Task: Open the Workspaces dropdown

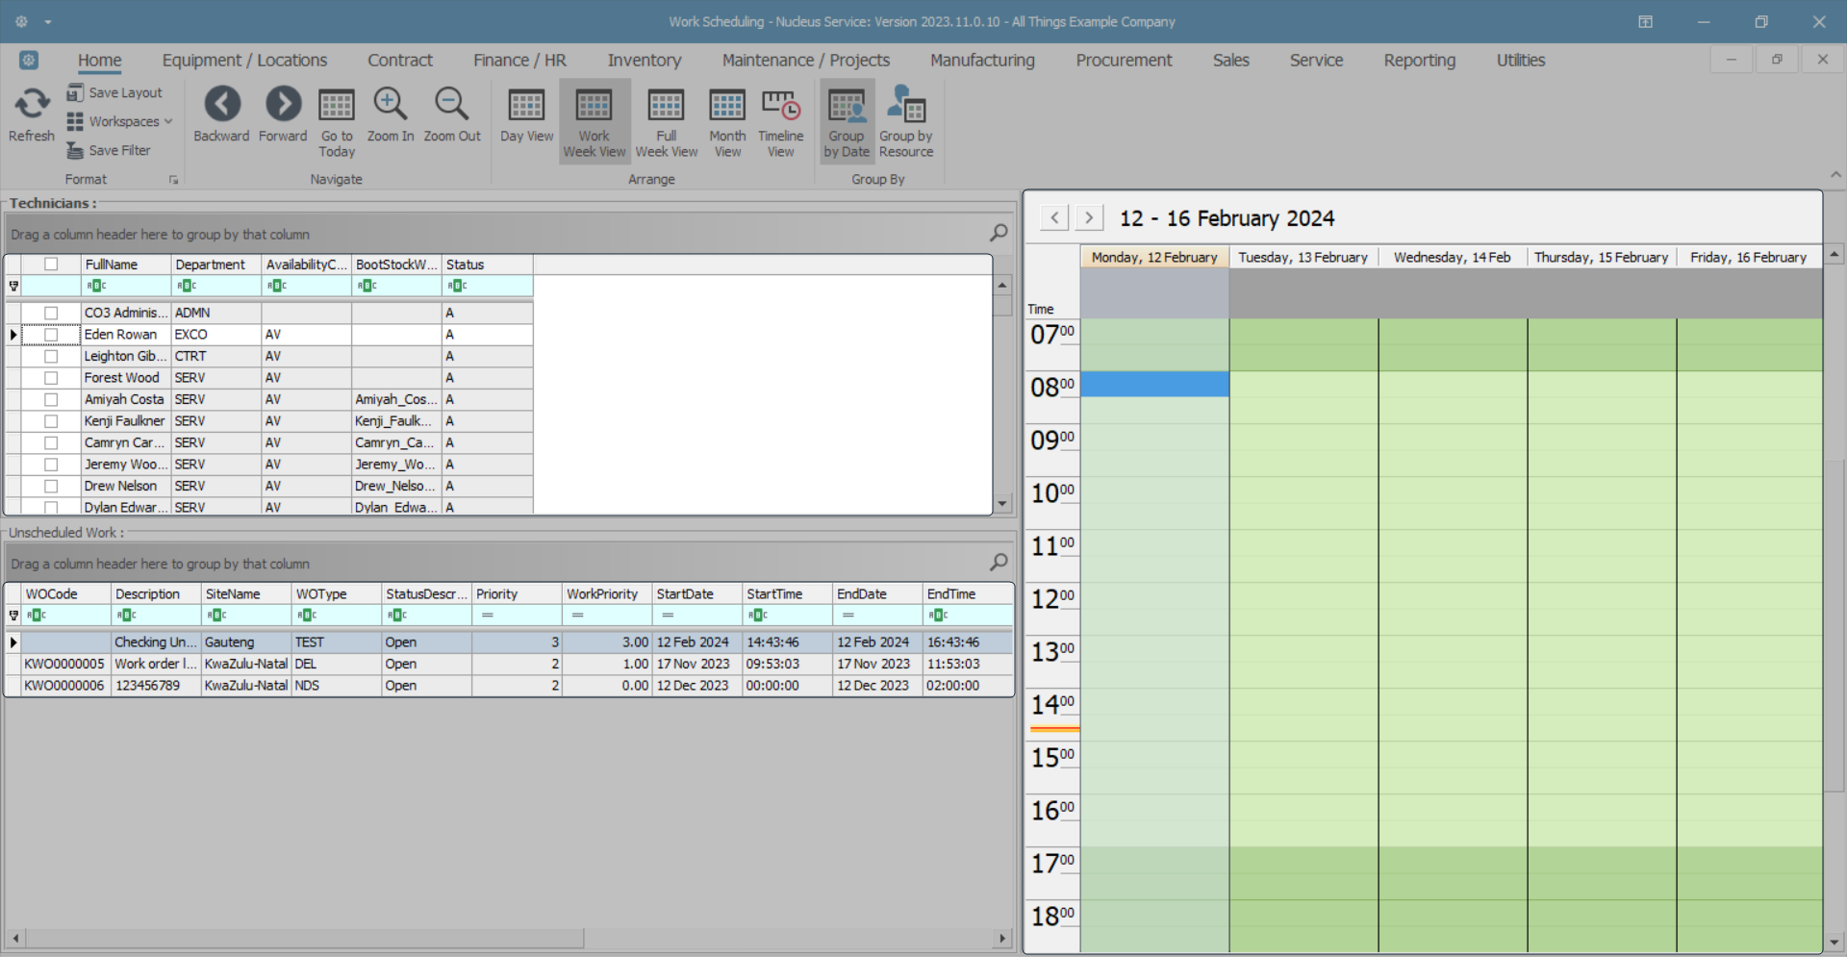Action: click(120, 121)
